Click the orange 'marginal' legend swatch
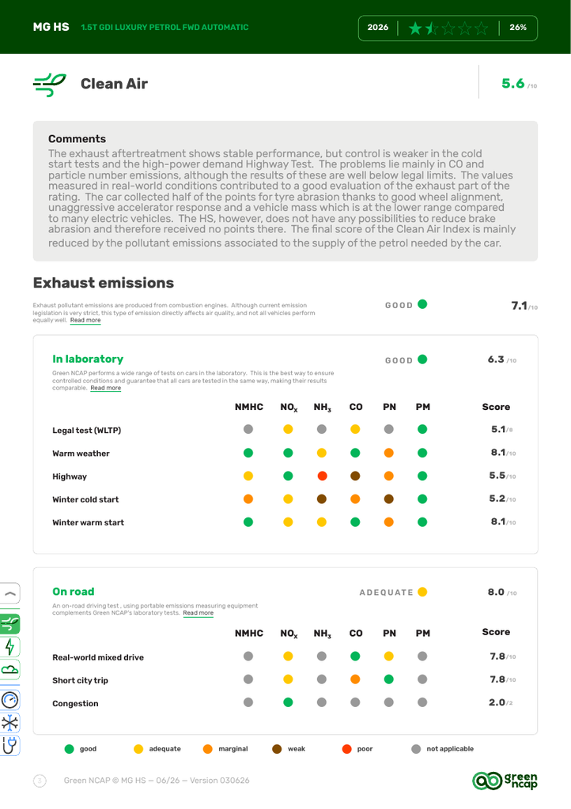 (x=207, y=749)
